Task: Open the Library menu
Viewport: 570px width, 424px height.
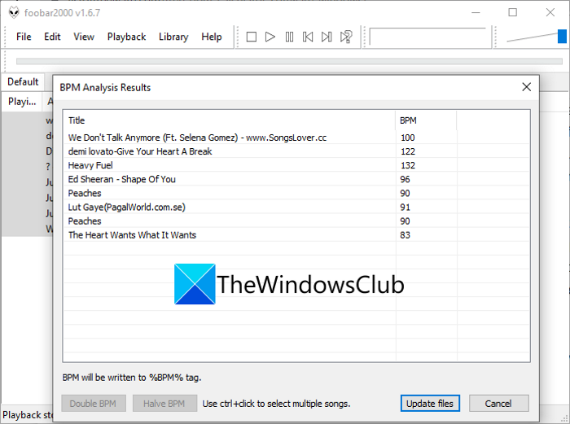Action: point(173,37)
